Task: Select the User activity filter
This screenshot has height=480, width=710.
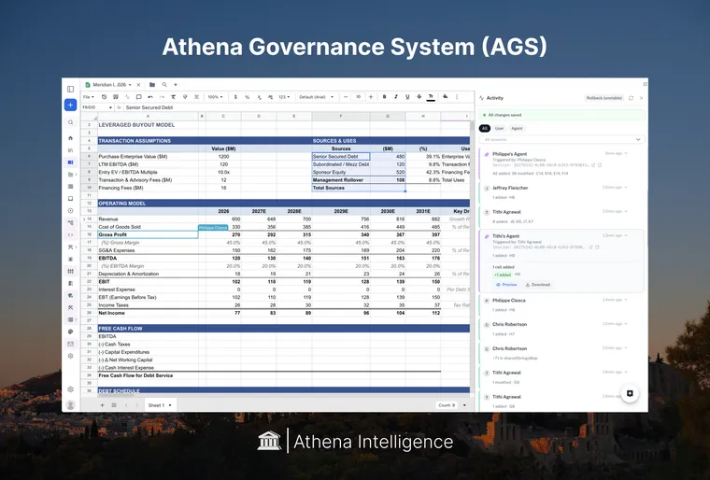Action: click(499, 129)
